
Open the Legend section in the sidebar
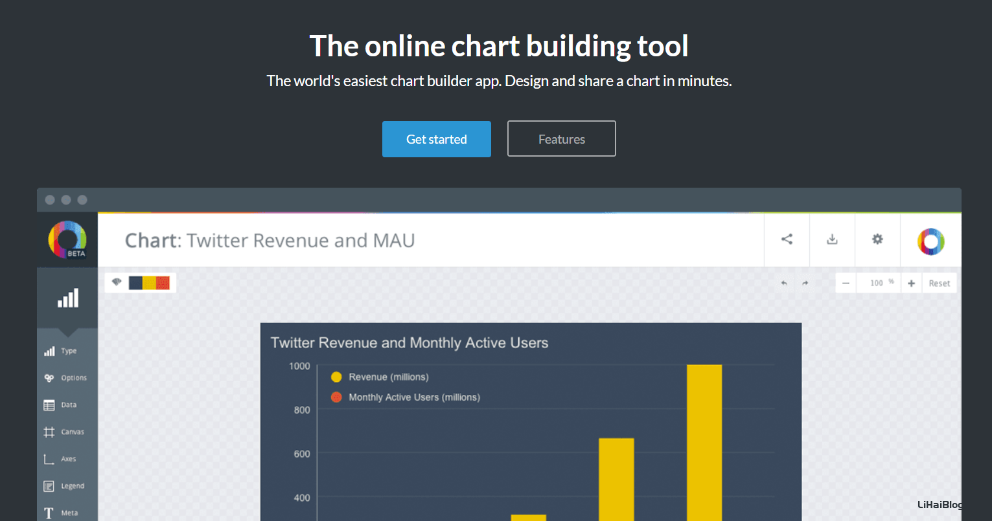click(67, 486)
